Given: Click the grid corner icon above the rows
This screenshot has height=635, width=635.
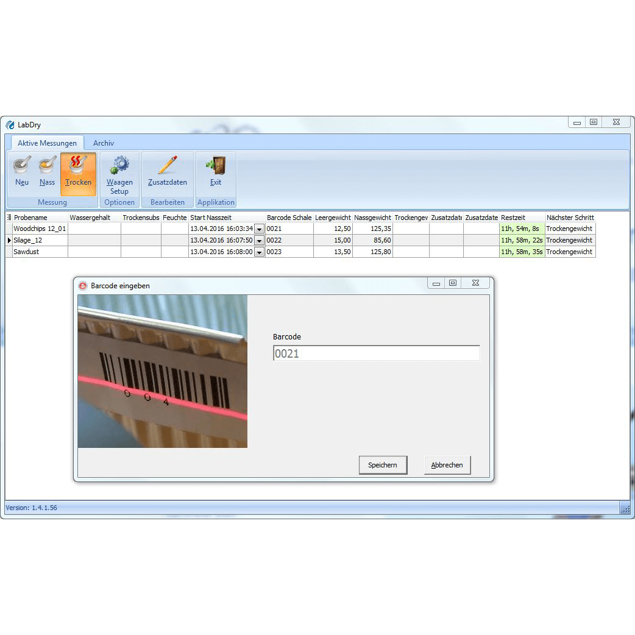Looking at the screenshot, I should point(10,217).
